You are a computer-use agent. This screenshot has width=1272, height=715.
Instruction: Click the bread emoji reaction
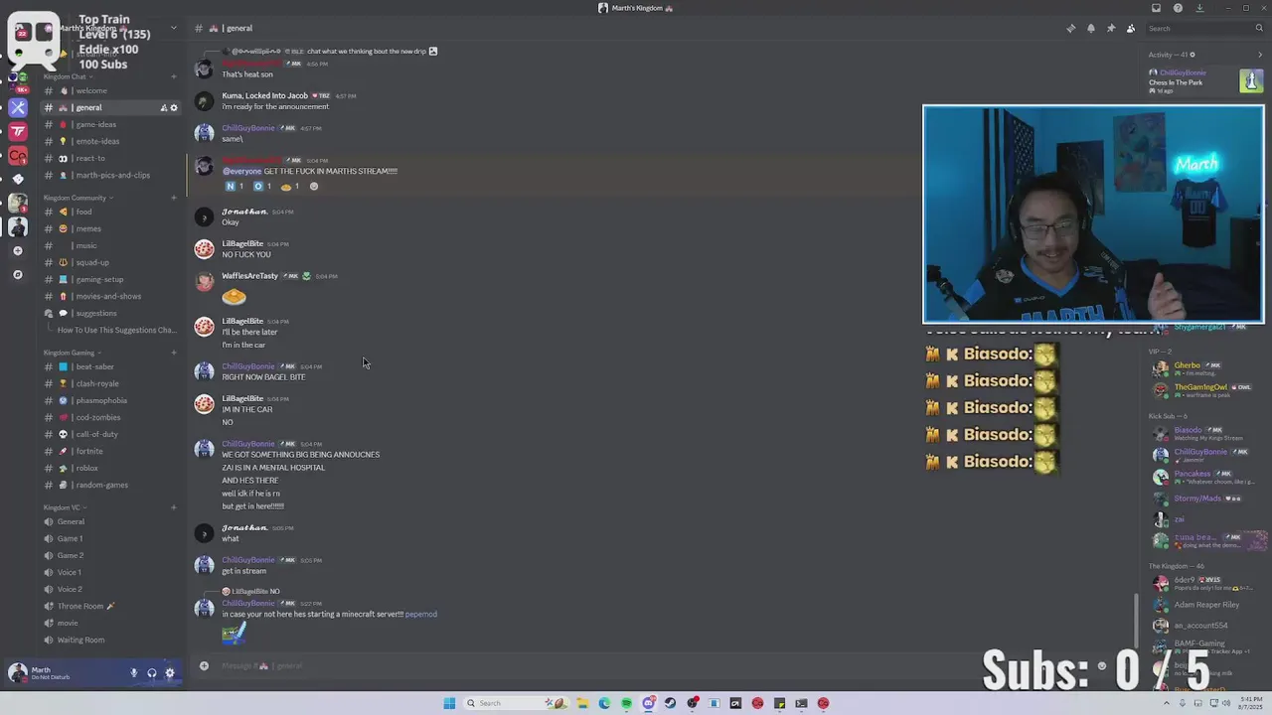[289, 186]
